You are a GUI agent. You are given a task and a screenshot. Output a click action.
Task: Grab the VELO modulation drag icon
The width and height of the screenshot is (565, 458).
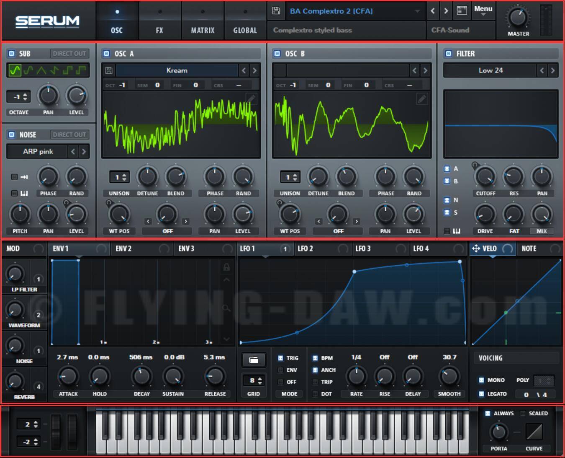(x=476, y=248)
